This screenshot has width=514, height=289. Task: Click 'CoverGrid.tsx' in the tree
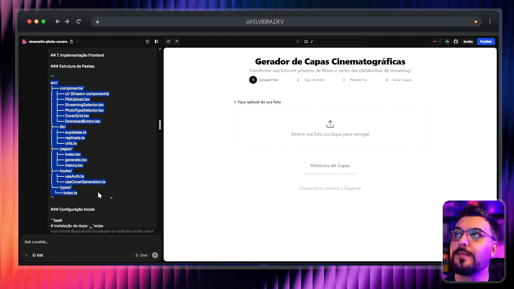[x=77, y=116]
